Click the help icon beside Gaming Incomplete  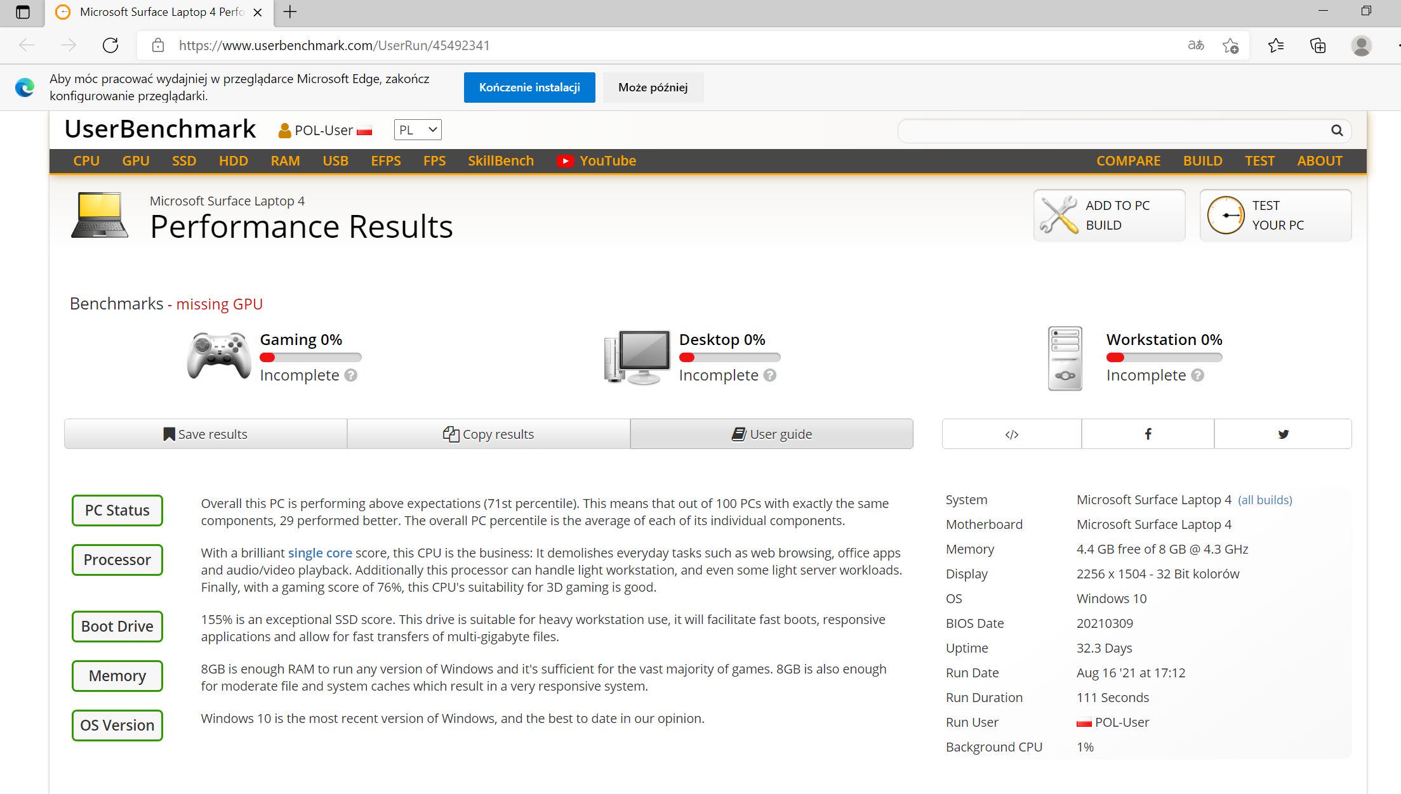coord(350,375)
